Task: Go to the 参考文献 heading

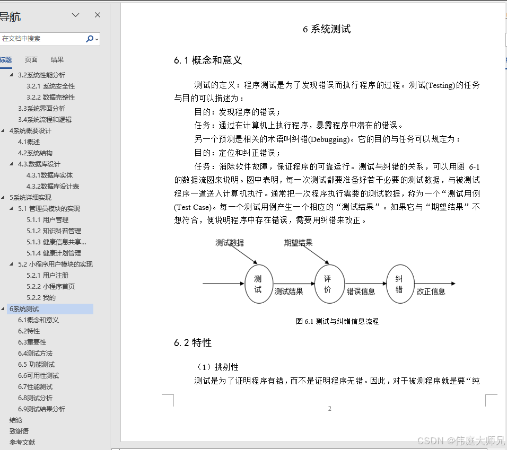Action: pos(22,443)
